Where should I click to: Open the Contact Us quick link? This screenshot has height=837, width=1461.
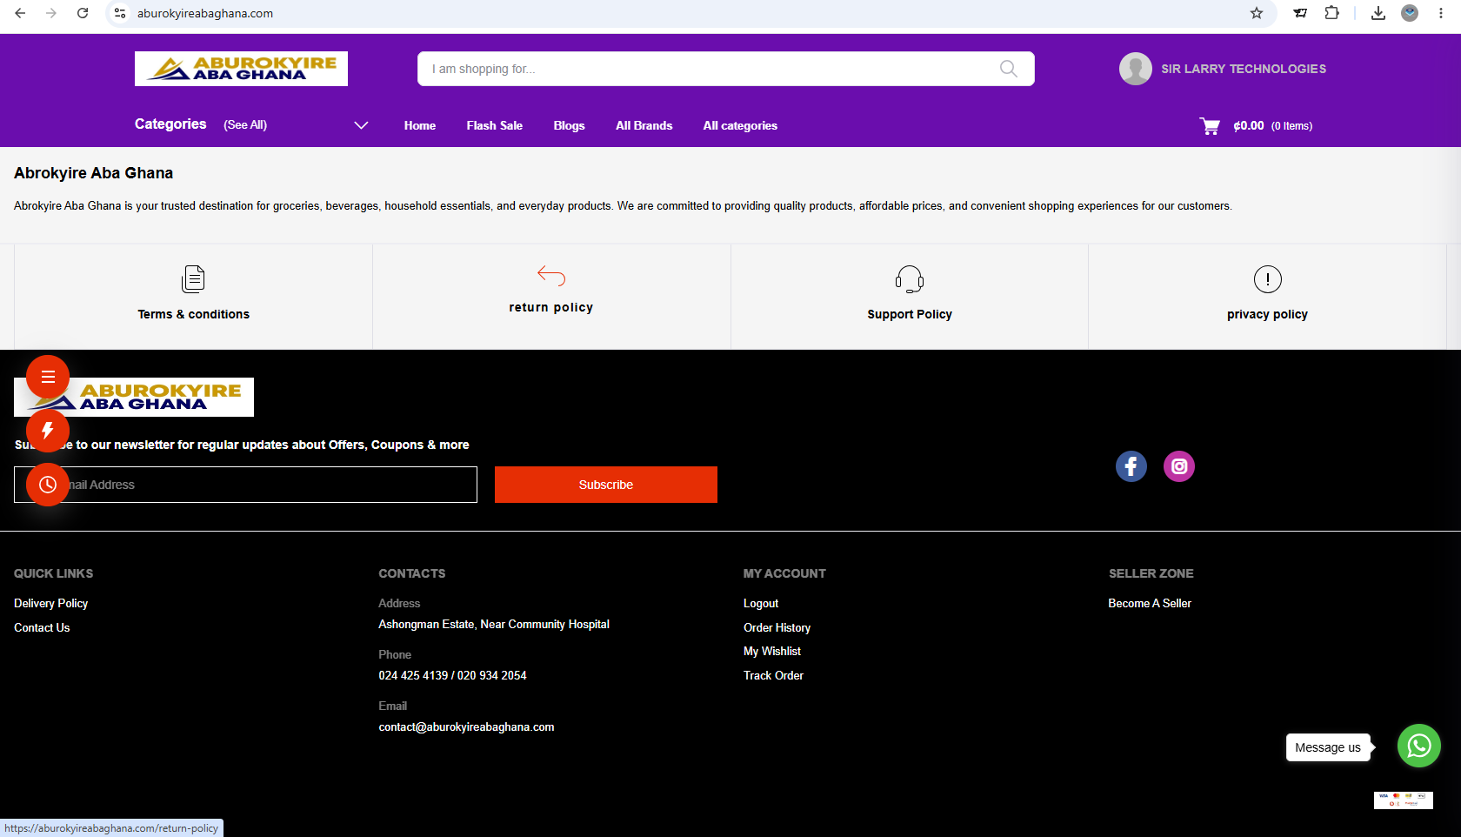pyautogui.click(x=42, y=627)
